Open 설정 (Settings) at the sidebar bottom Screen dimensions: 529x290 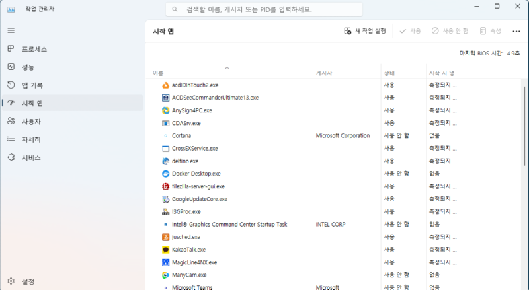(x=27, y=281)
